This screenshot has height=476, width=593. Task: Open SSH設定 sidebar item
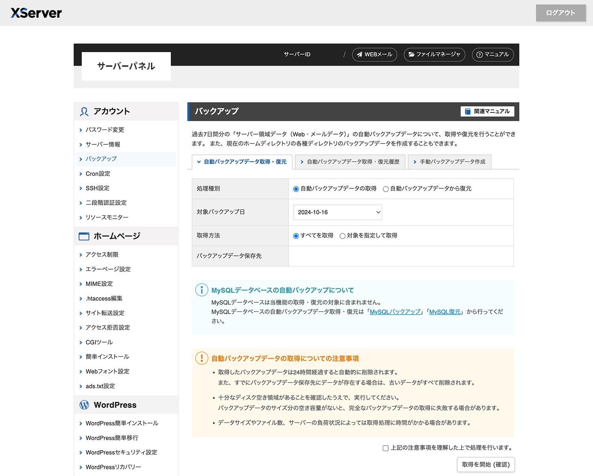98,188
